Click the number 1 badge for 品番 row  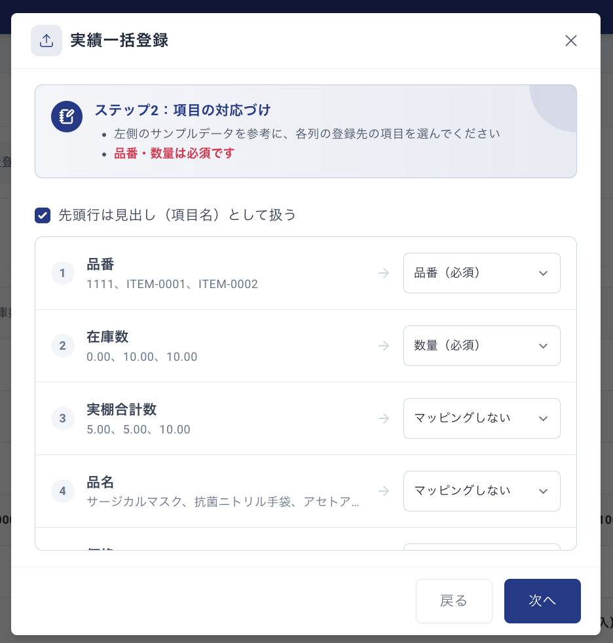(x=63, y=273)
